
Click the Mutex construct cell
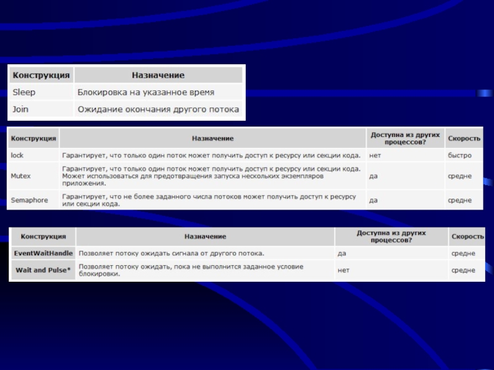(21, 176)
